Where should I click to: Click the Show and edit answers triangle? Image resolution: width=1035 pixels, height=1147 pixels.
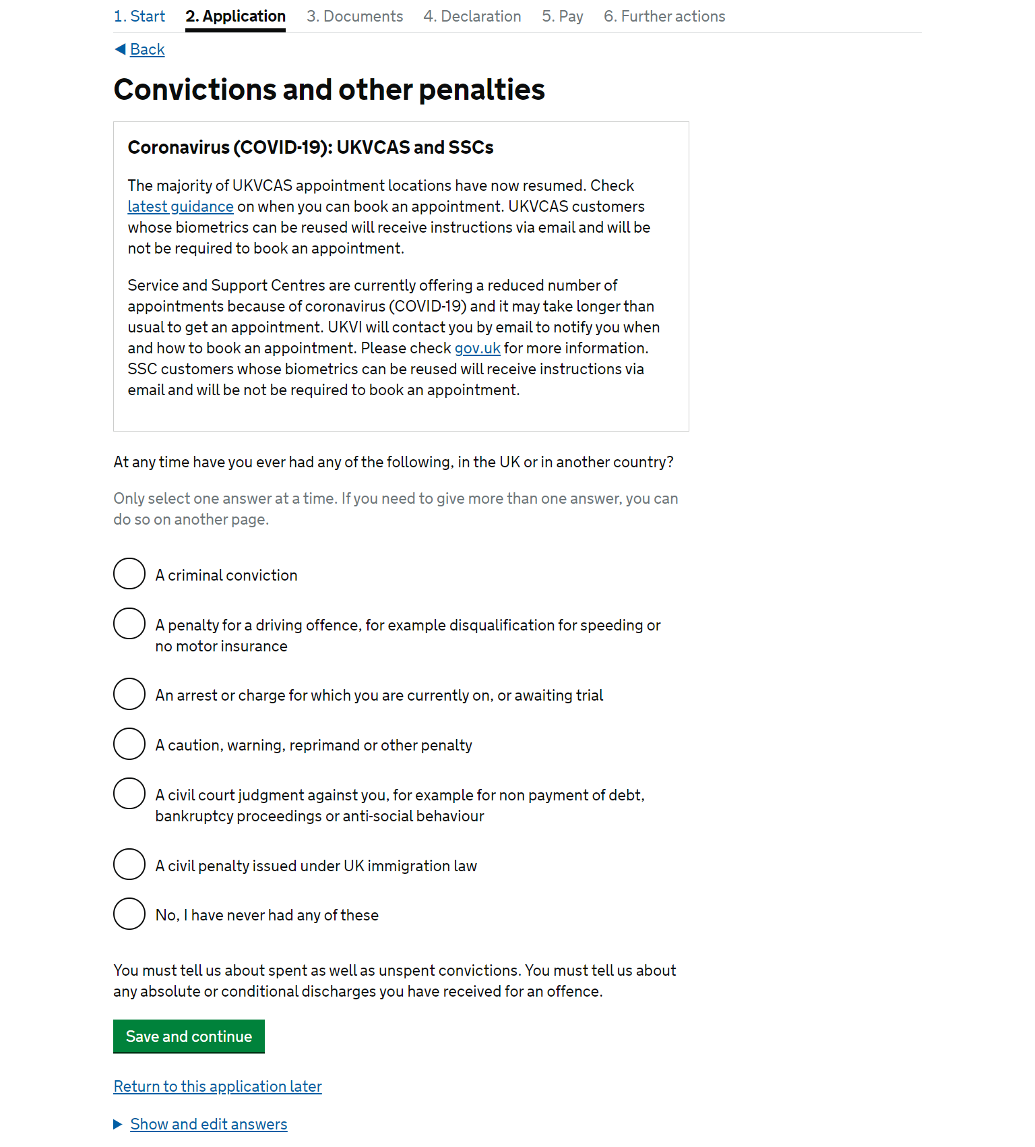click(118, 1124)
